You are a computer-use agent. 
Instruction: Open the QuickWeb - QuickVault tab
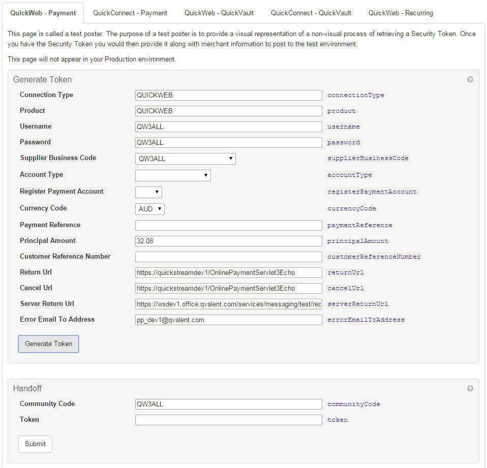(x=219, y=13)
